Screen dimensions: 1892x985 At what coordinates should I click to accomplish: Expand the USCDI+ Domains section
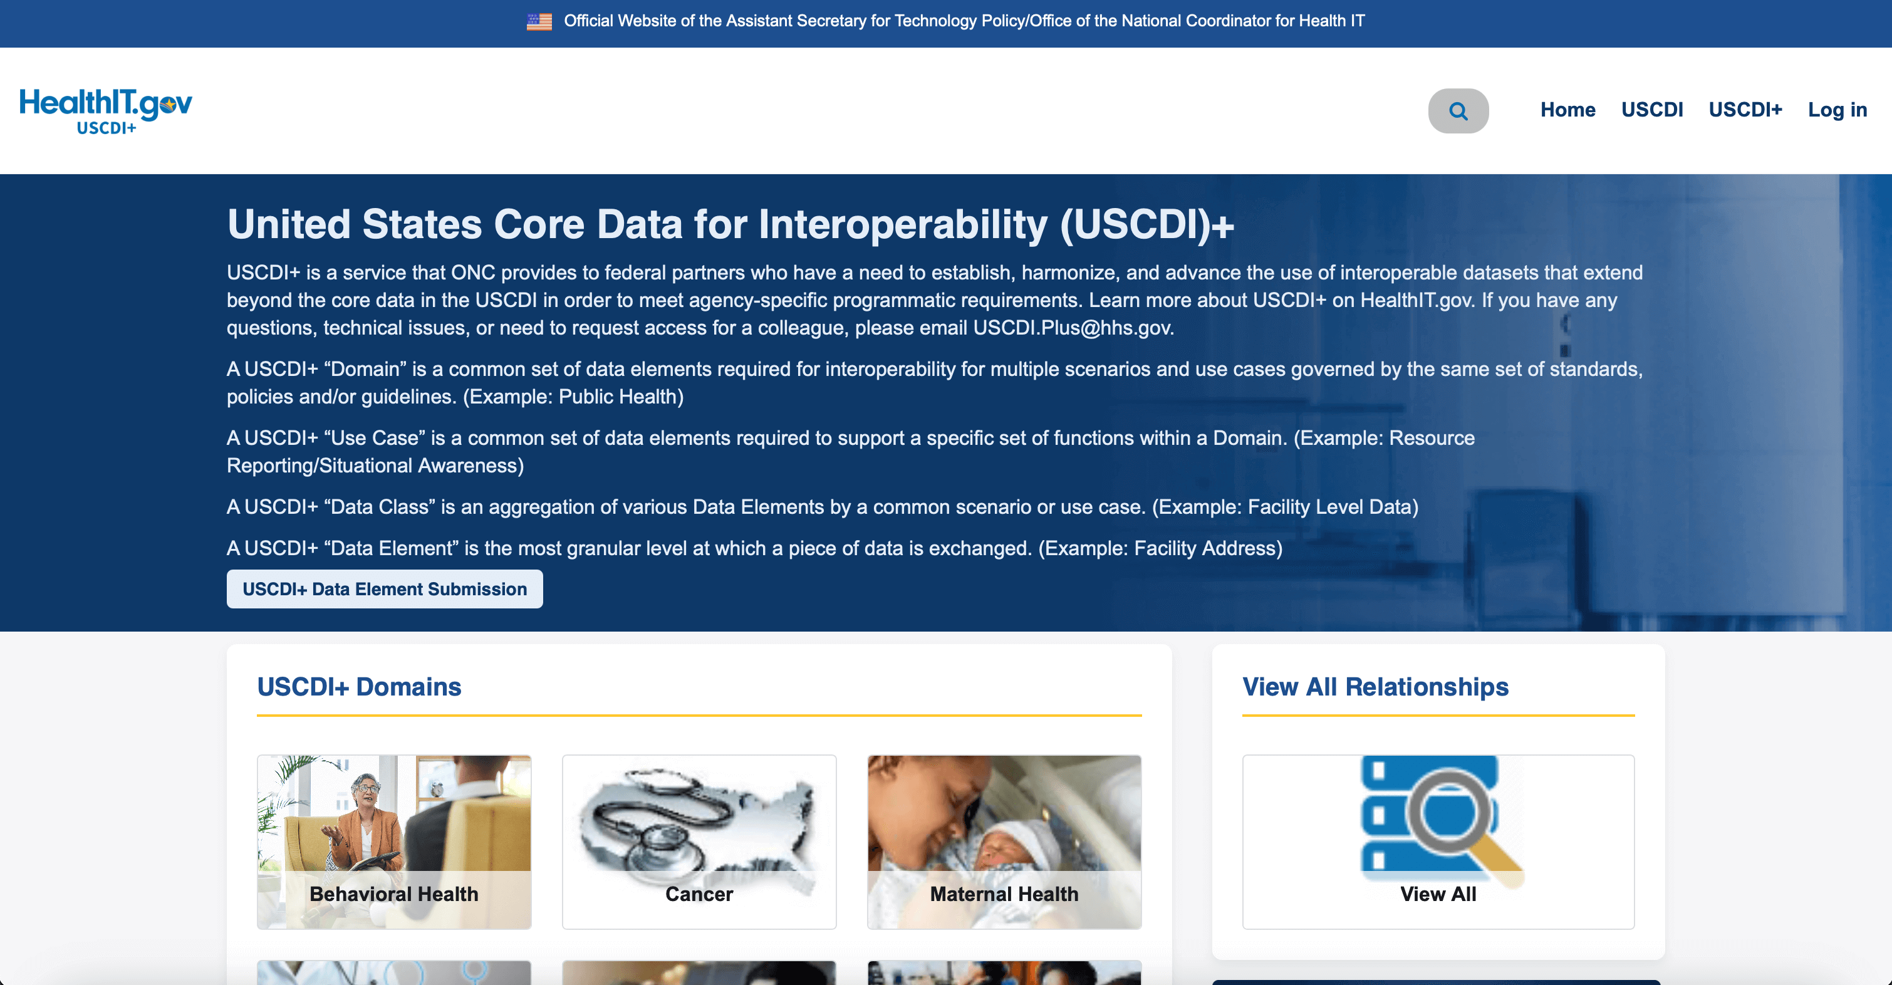(x=358, y=686)
